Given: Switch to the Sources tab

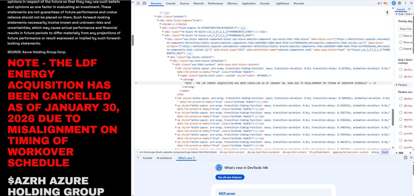Looking at the screenshot, I should pyautogui.click(x=184, y=3).
